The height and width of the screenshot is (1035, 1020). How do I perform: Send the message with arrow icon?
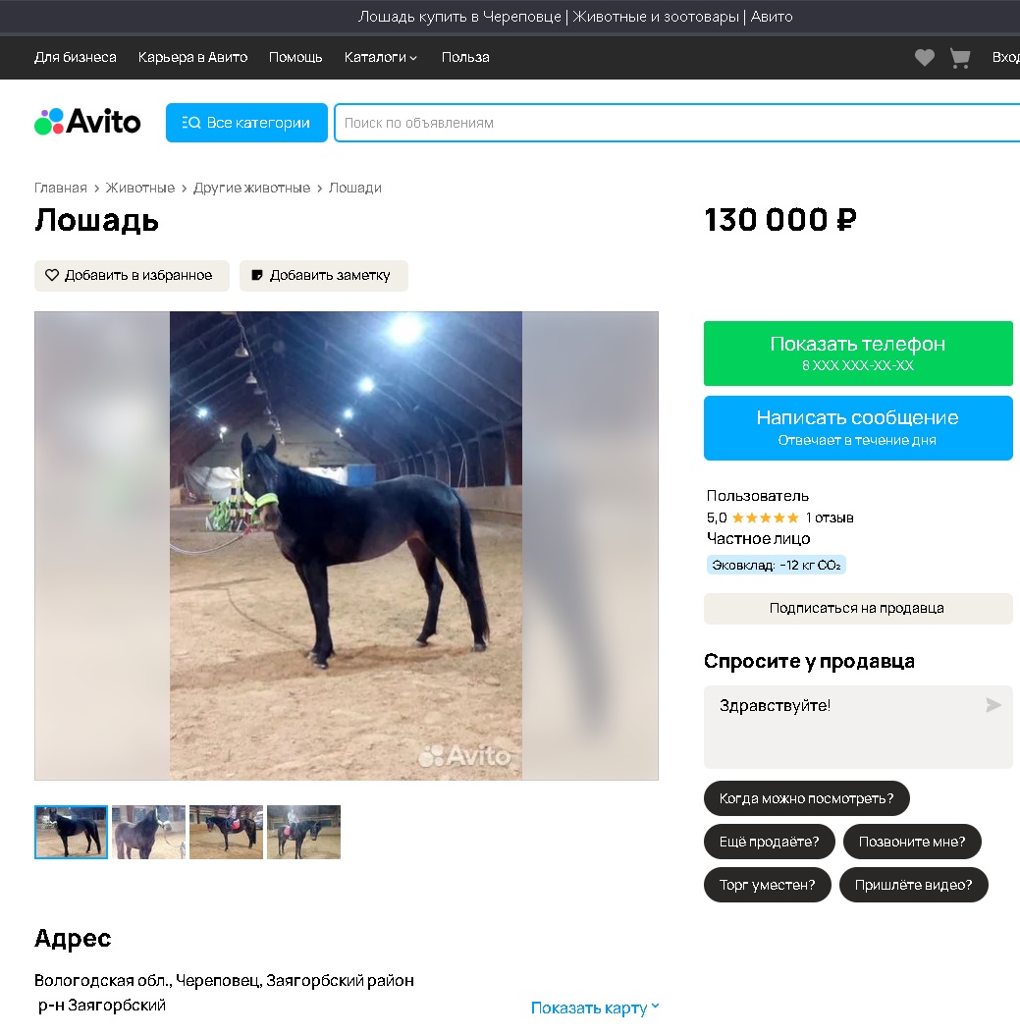[993, 705]
